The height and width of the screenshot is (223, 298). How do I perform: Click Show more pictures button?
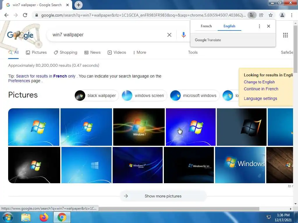[163, 196]
